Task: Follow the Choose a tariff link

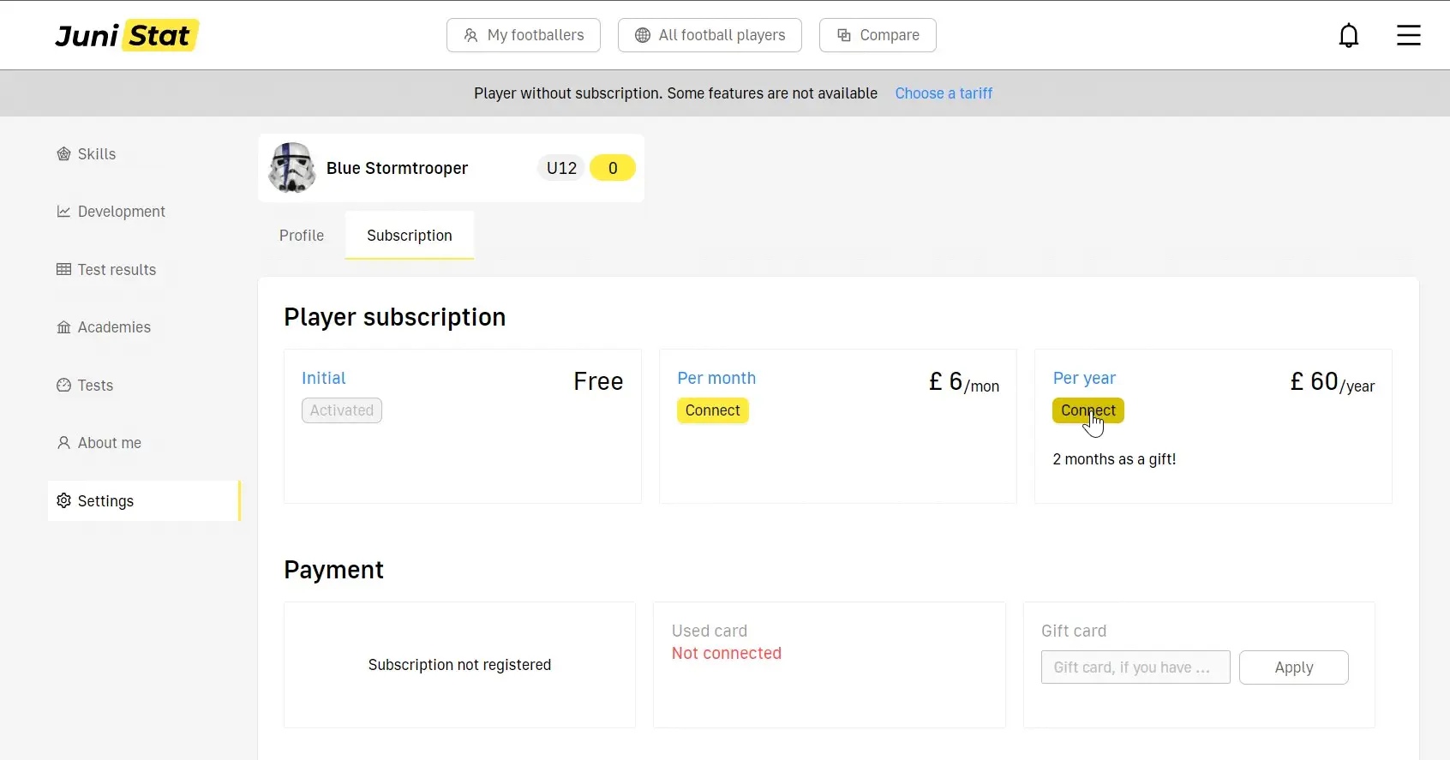Action: (x=944, y=93)
